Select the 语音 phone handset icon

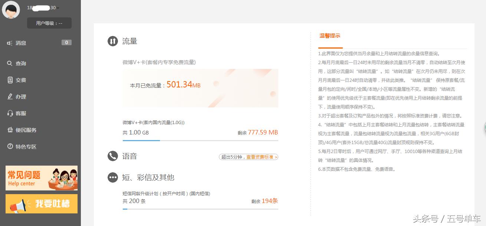[112, 156]
